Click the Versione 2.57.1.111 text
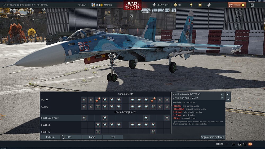The width and height of the screenshot is (265, 149). [256, 1]
